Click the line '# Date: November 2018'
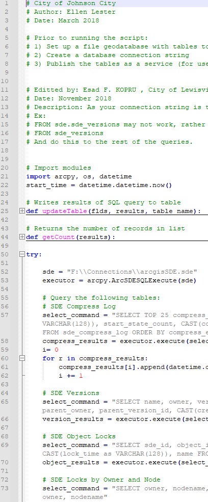The width and height of the screenshot is (208, 502). click(69, 98)
